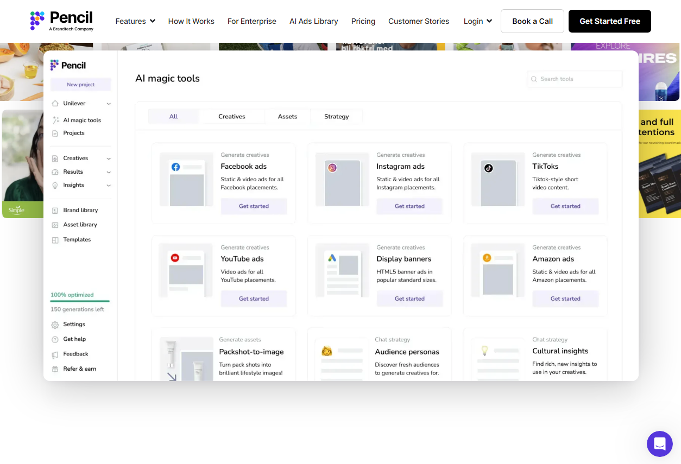Open AI Ads Library in navigation
Screen dimensions: 681x464
314,21
